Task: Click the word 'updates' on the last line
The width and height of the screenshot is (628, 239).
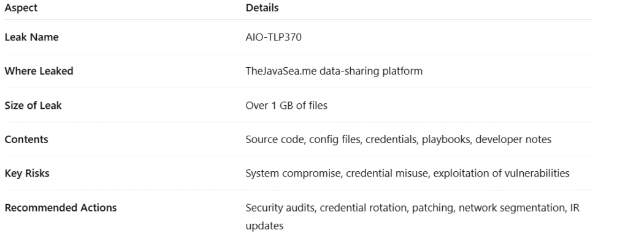Action: [264, 226]
